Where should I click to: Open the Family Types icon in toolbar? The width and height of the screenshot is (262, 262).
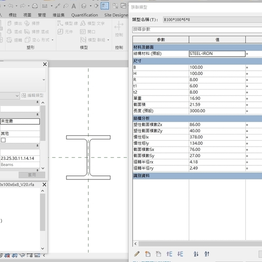[x=105, y=6]
